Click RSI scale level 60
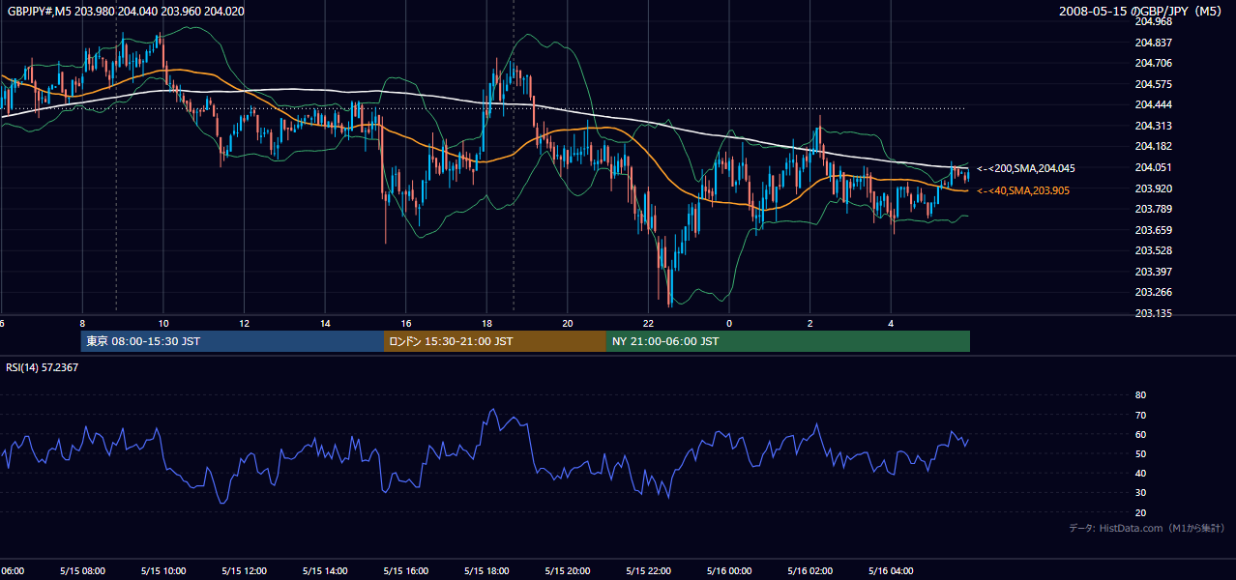Viewport: 1236px width, 580px height. pyautogui.click(x=1140, y=434)
